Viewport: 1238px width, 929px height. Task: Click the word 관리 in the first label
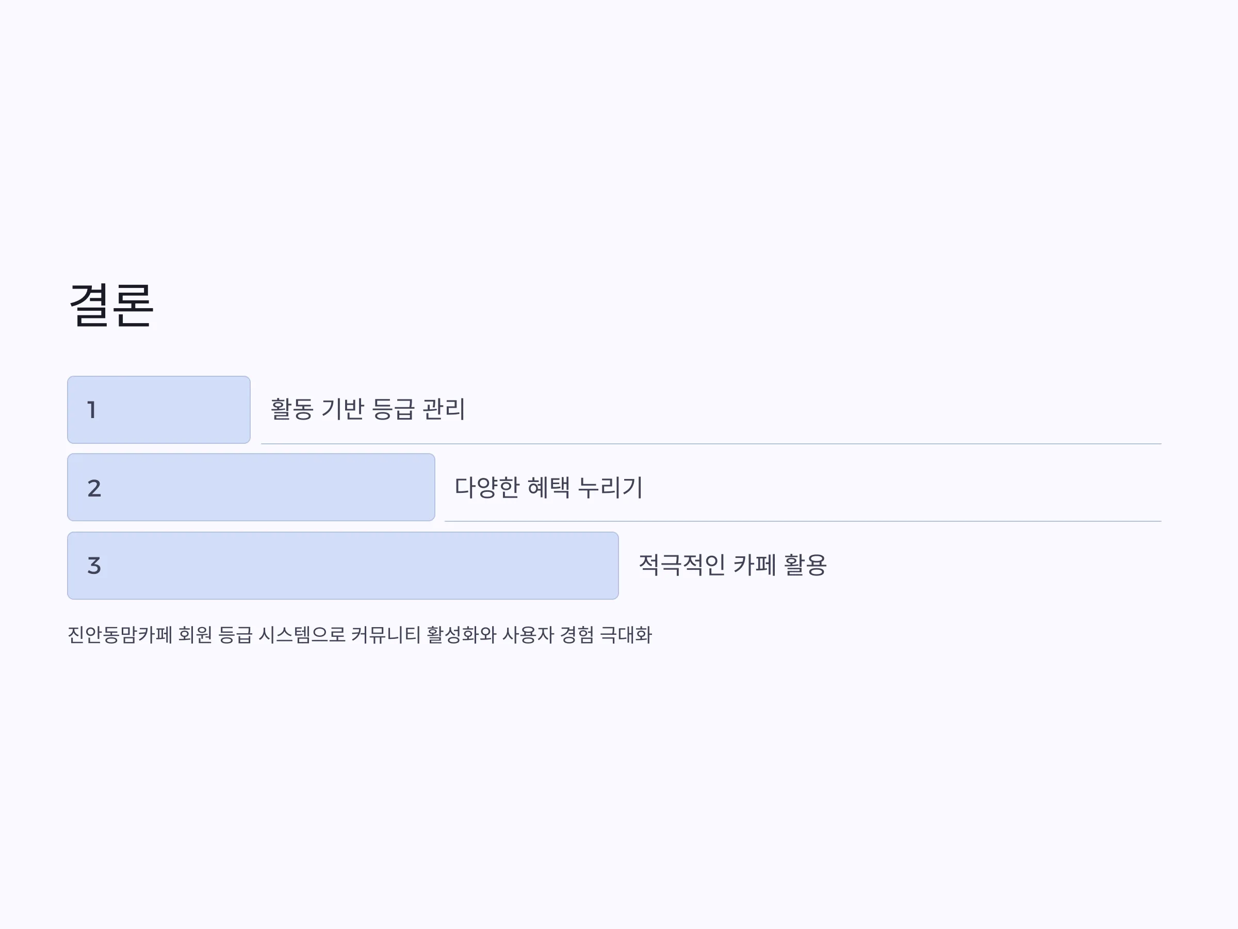444,409
